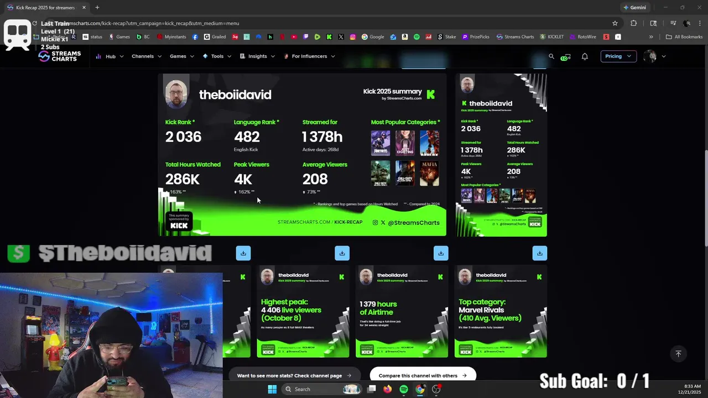Expand the Insights dropdown

point(257,56)
